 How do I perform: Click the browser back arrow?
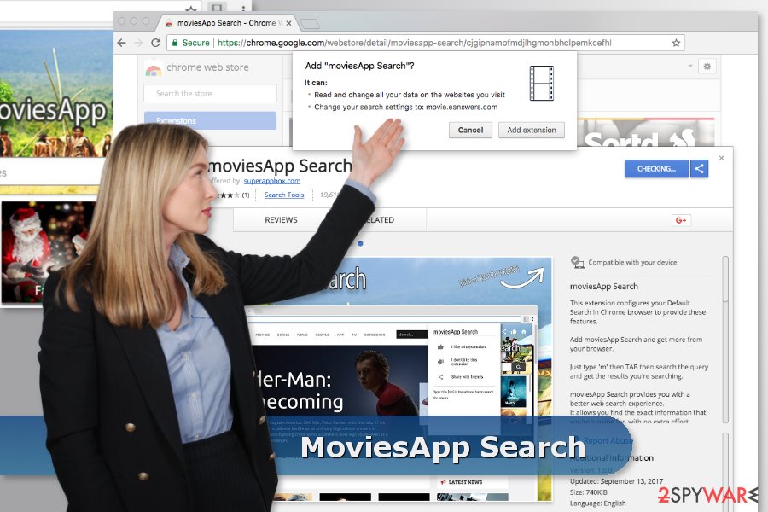(x=122, y=43)
